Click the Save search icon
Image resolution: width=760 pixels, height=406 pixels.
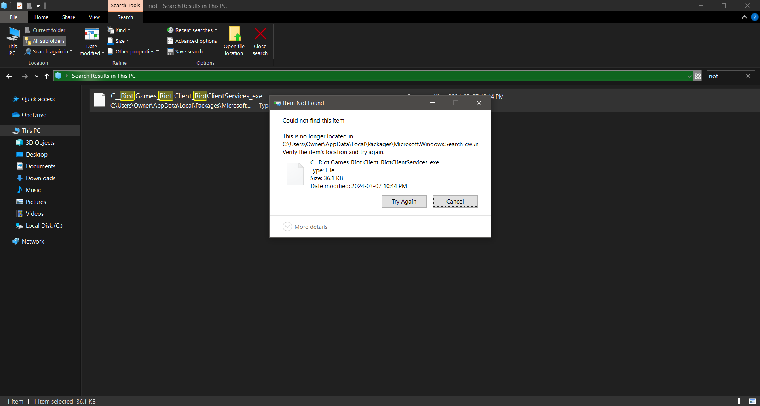coord(170,52)
